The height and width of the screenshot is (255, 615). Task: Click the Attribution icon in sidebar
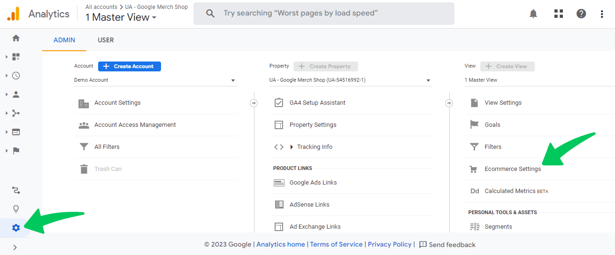click(x=16, y=190)
